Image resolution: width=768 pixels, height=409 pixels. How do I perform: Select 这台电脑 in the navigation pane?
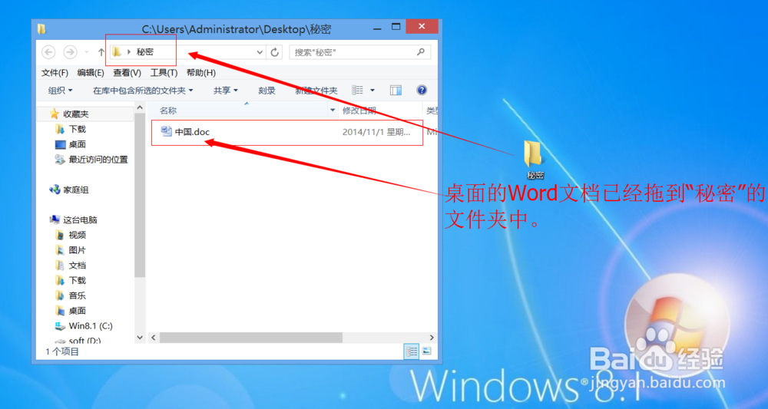coord(80,220)
